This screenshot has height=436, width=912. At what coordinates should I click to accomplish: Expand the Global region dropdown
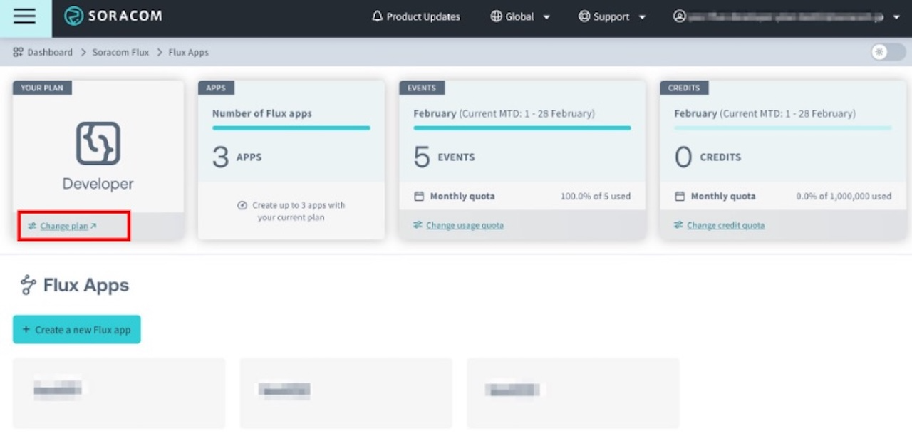click(x=546, y=17)
